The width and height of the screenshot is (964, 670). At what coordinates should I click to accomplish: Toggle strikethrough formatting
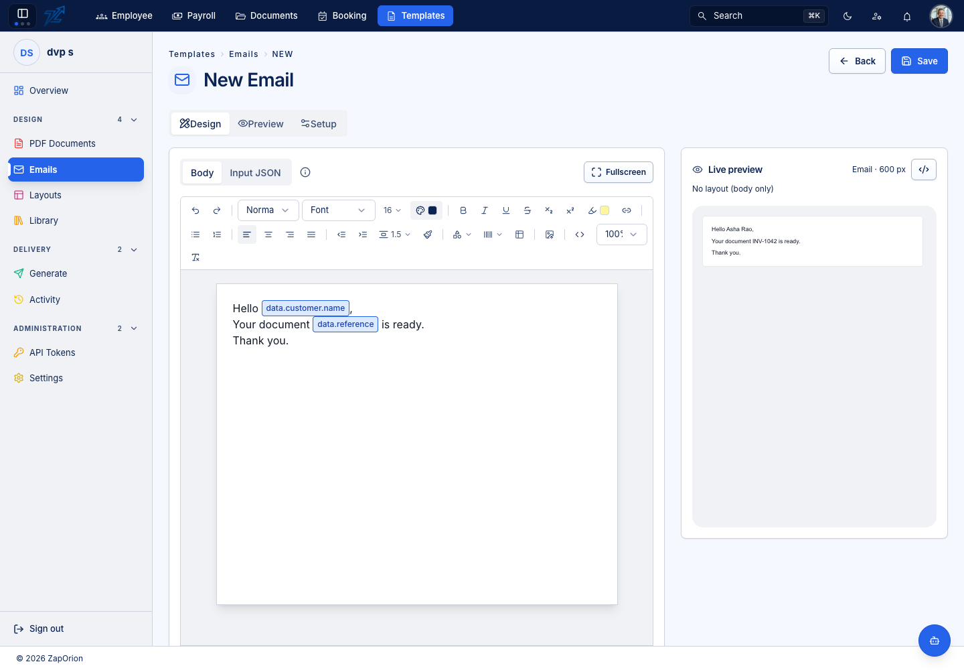point(528,210)
